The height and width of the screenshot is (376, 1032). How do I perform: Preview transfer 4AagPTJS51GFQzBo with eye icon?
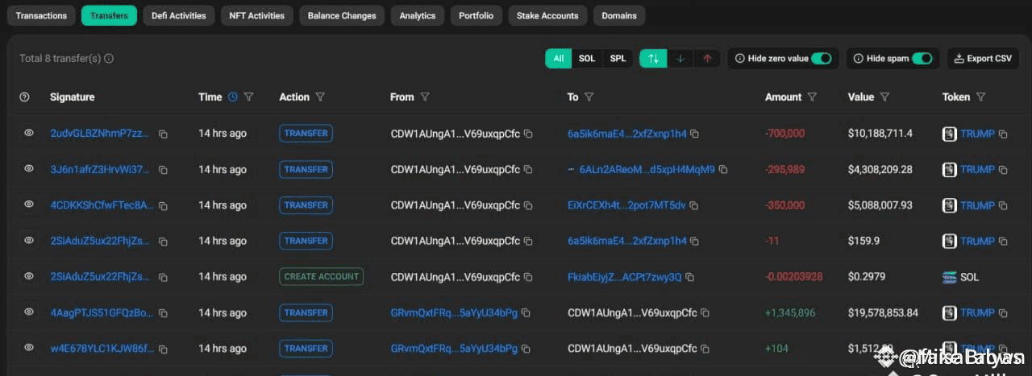[29, 312]
